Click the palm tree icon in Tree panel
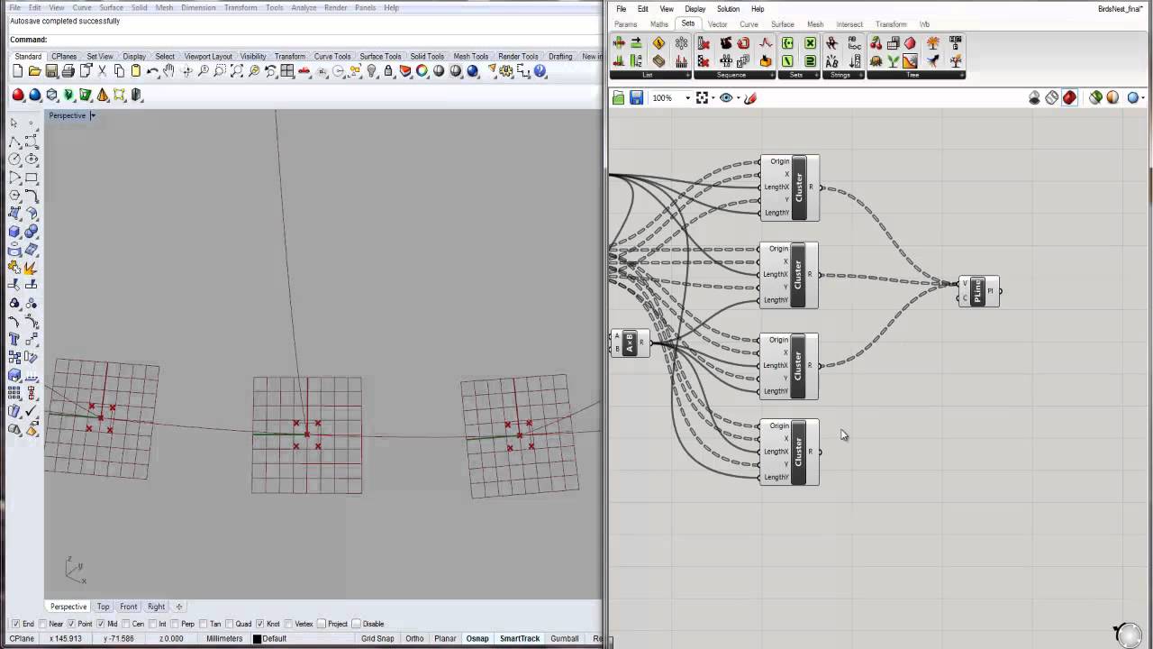 click(x=932, y=42)
